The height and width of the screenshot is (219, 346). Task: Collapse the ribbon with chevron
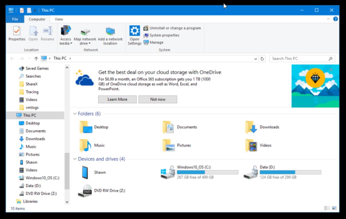328,19
